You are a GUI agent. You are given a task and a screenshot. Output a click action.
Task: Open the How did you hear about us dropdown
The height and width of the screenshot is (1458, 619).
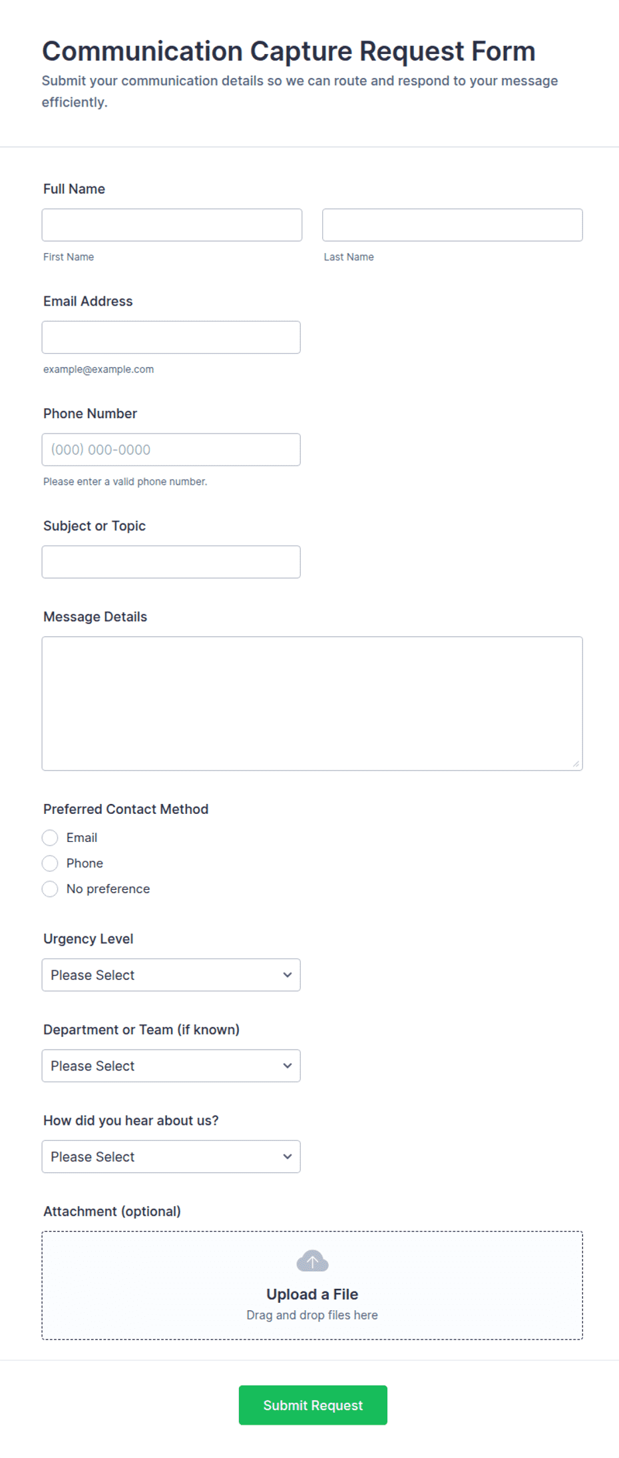pyautogui.click(x=171, y=1157)
